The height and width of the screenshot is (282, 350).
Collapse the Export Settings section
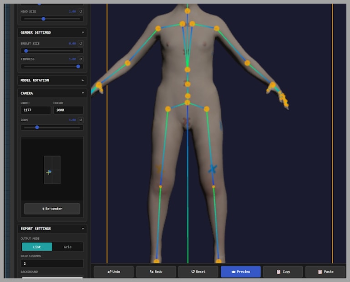pos(82,229)
